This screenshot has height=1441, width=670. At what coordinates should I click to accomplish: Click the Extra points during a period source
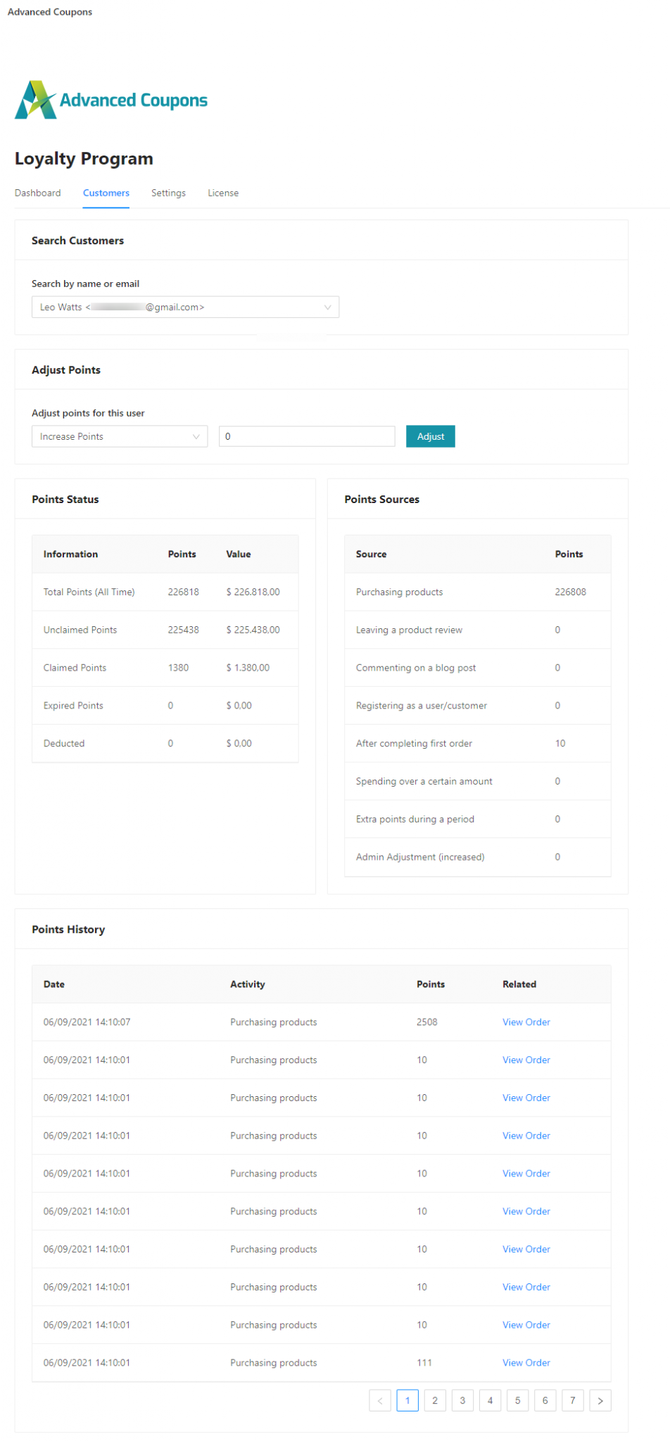415,819
